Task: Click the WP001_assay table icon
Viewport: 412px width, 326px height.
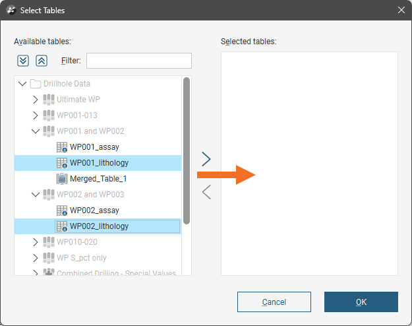Action: [62, 147]
